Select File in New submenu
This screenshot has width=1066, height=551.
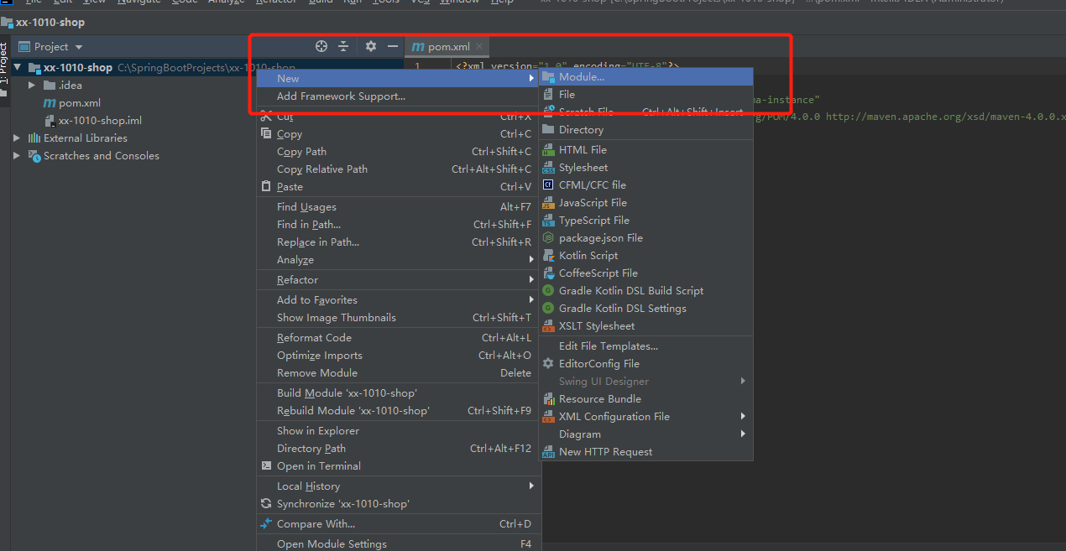click(645, 94)
